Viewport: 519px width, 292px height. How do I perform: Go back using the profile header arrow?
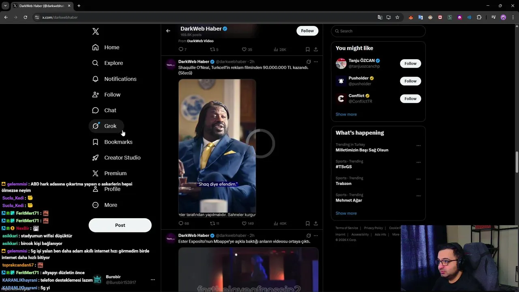coord(168,31)
